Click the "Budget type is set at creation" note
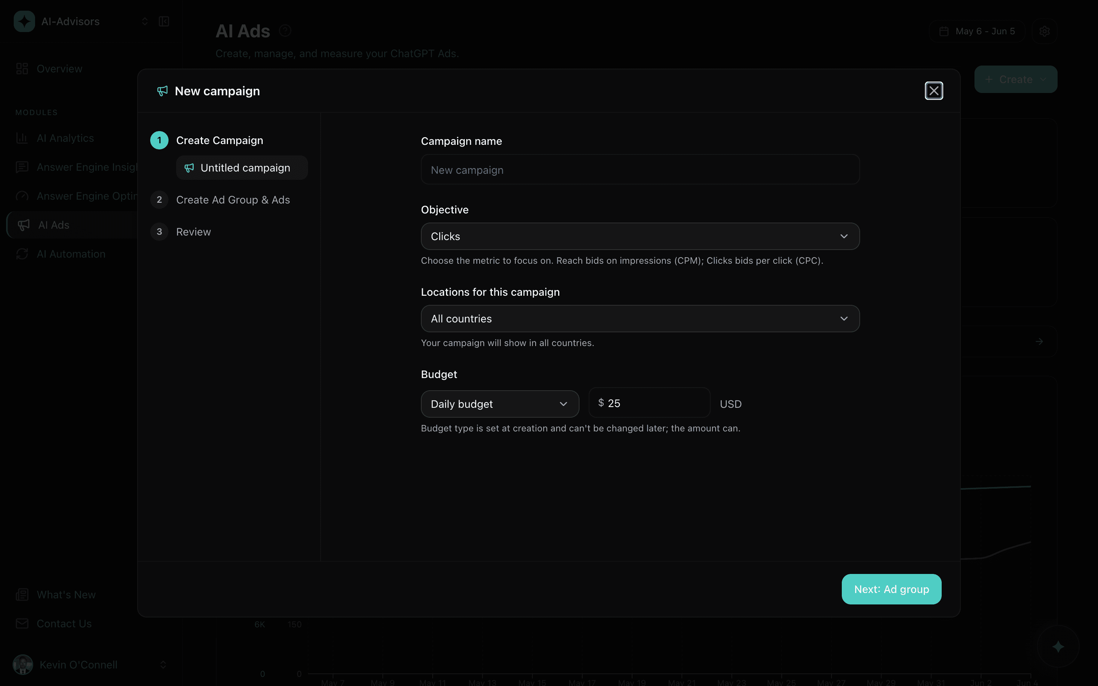Image resolution: width=1098 pixels, height=686 pixels. [580, 428]
